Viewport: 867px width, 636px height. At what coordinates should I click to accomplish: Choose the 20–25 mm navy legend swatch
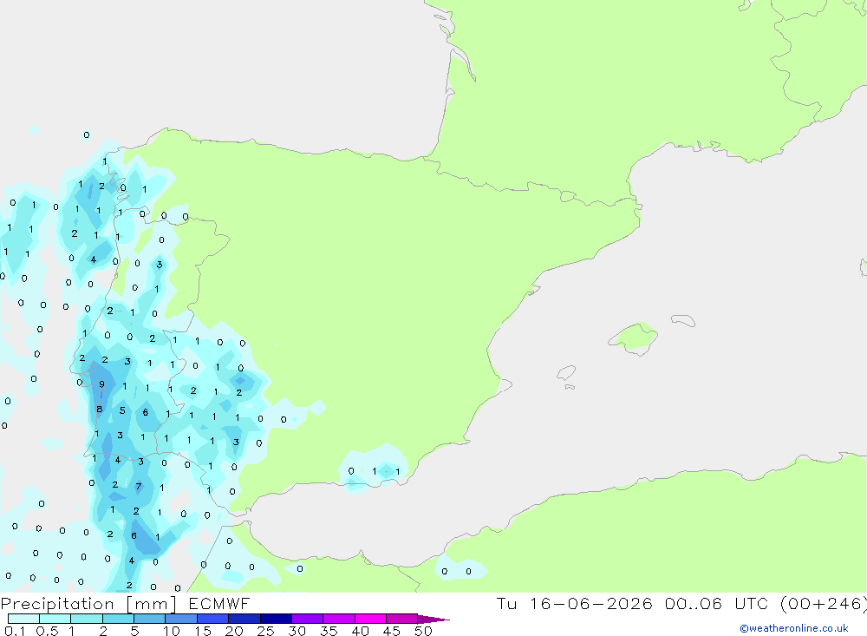244,619
